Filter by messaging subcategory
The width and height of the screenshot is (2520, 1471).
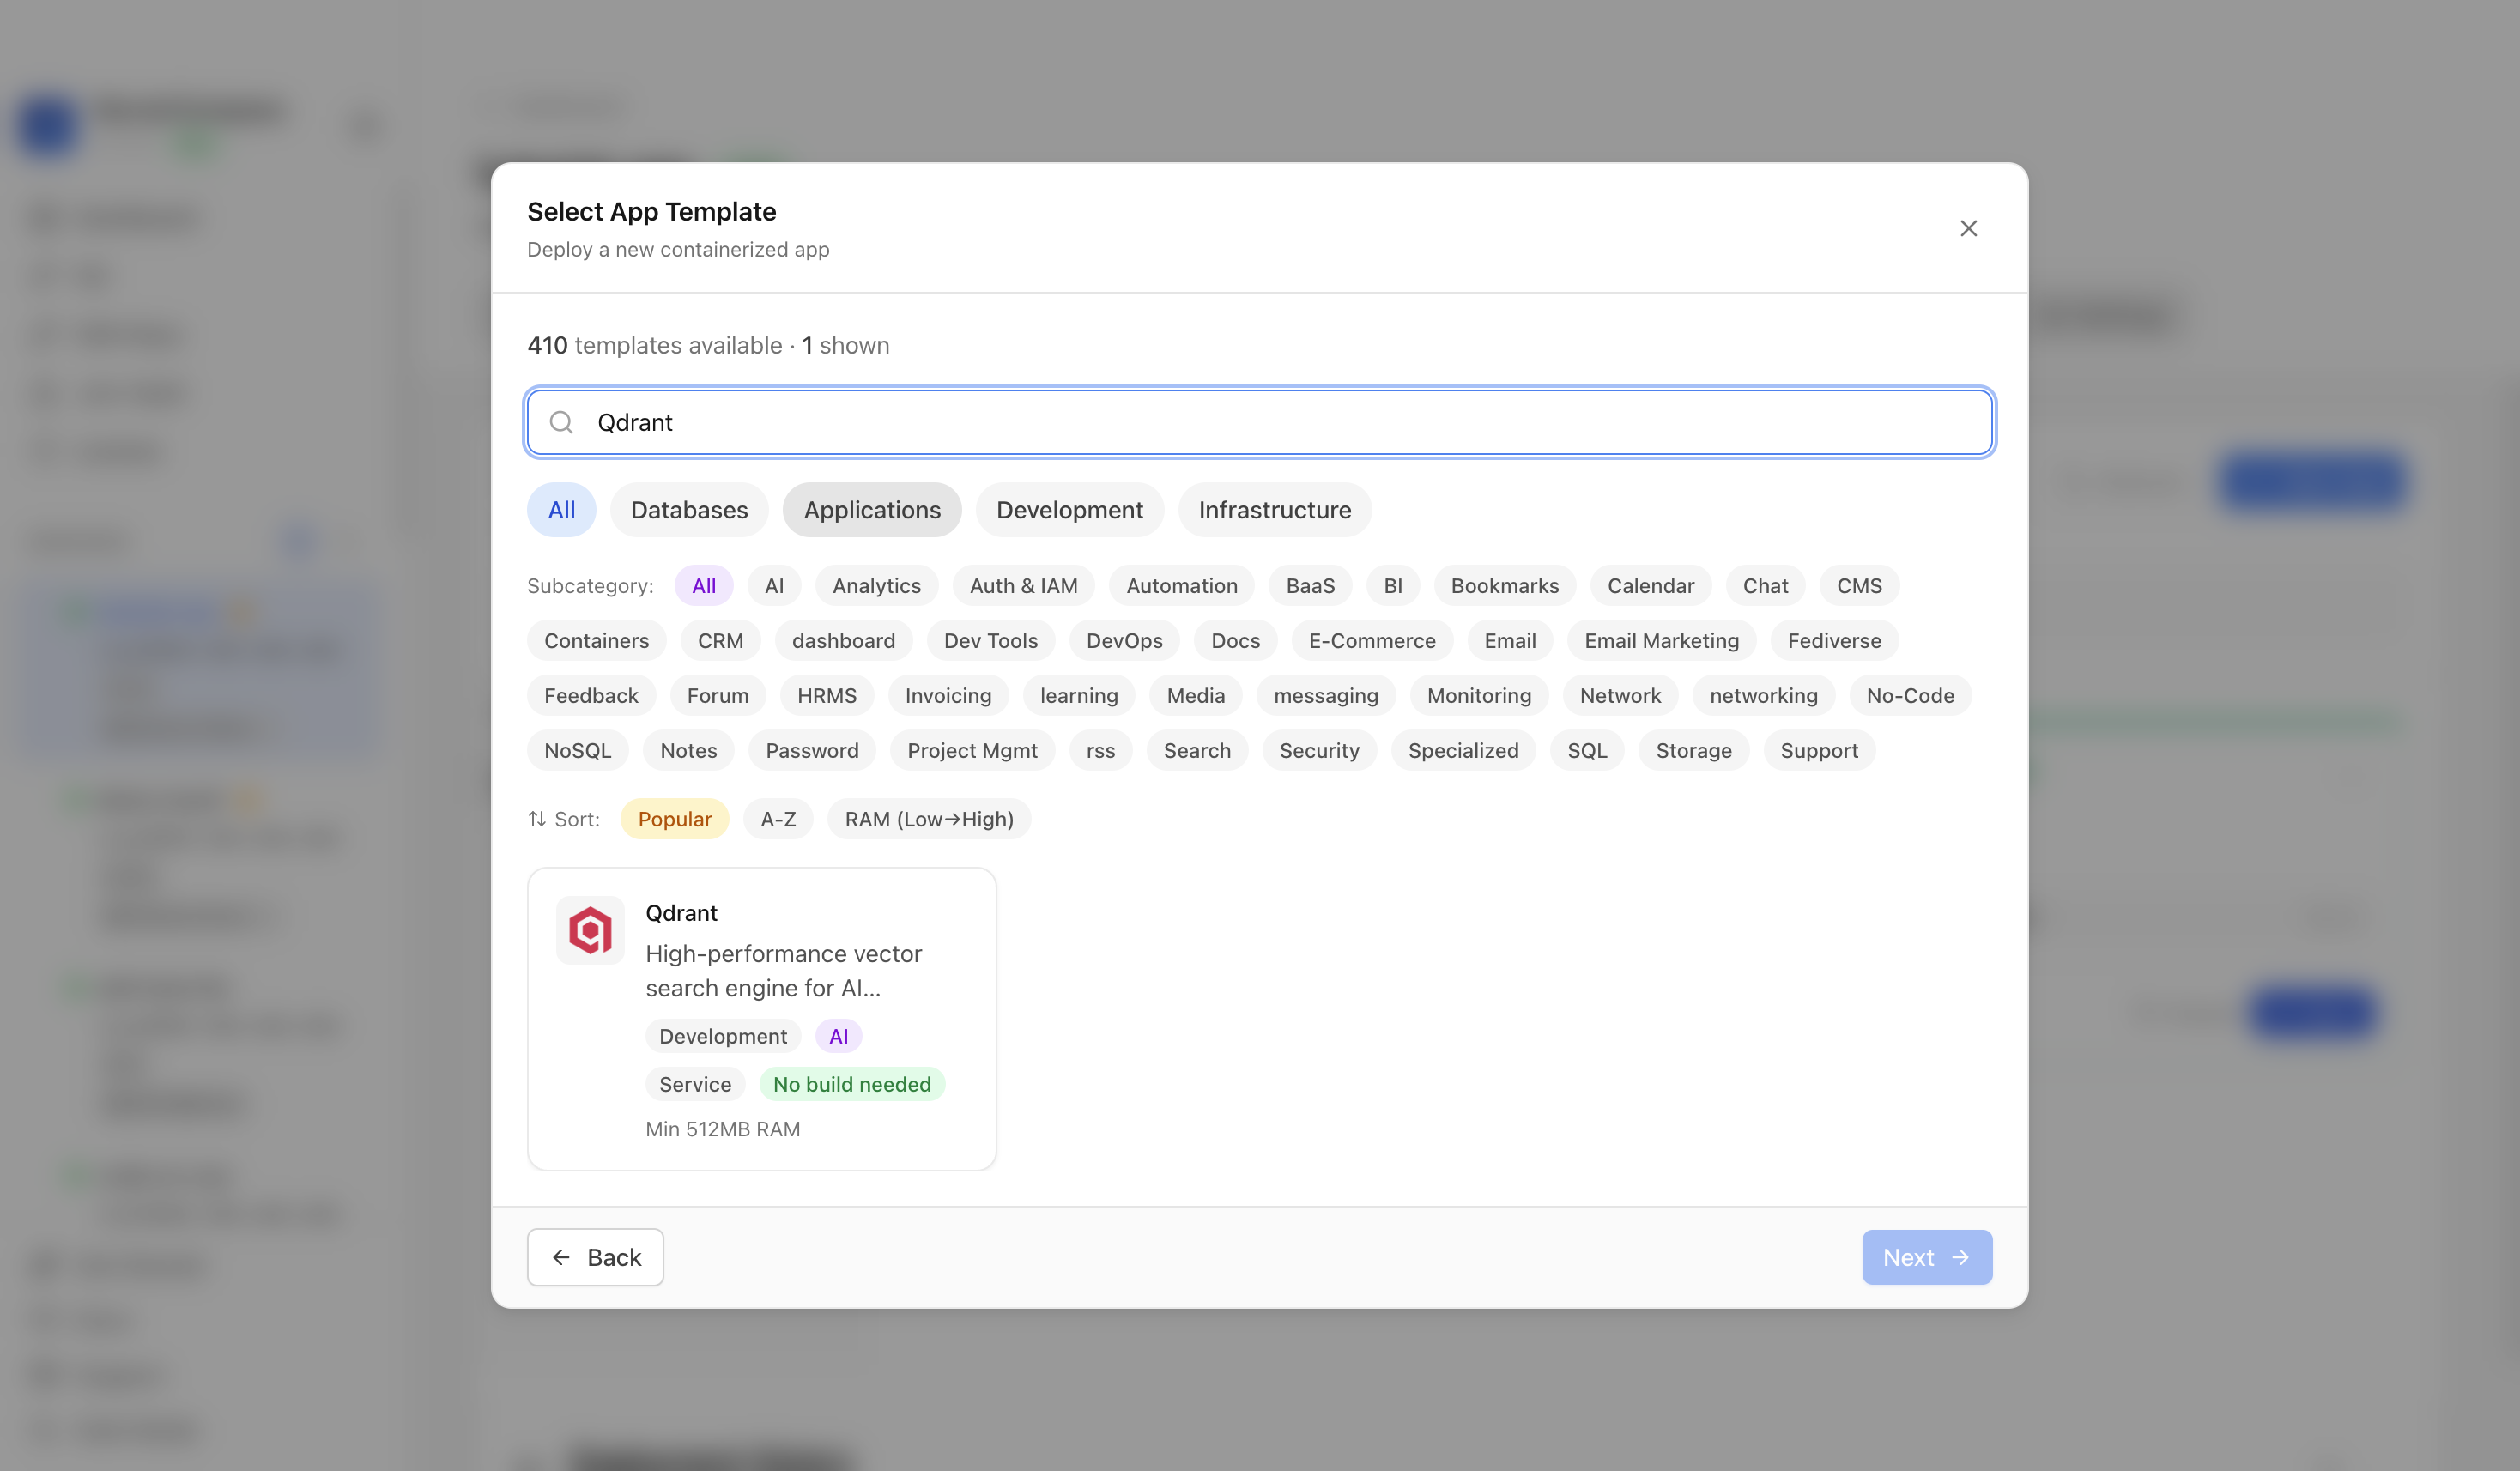point(1325,696)
